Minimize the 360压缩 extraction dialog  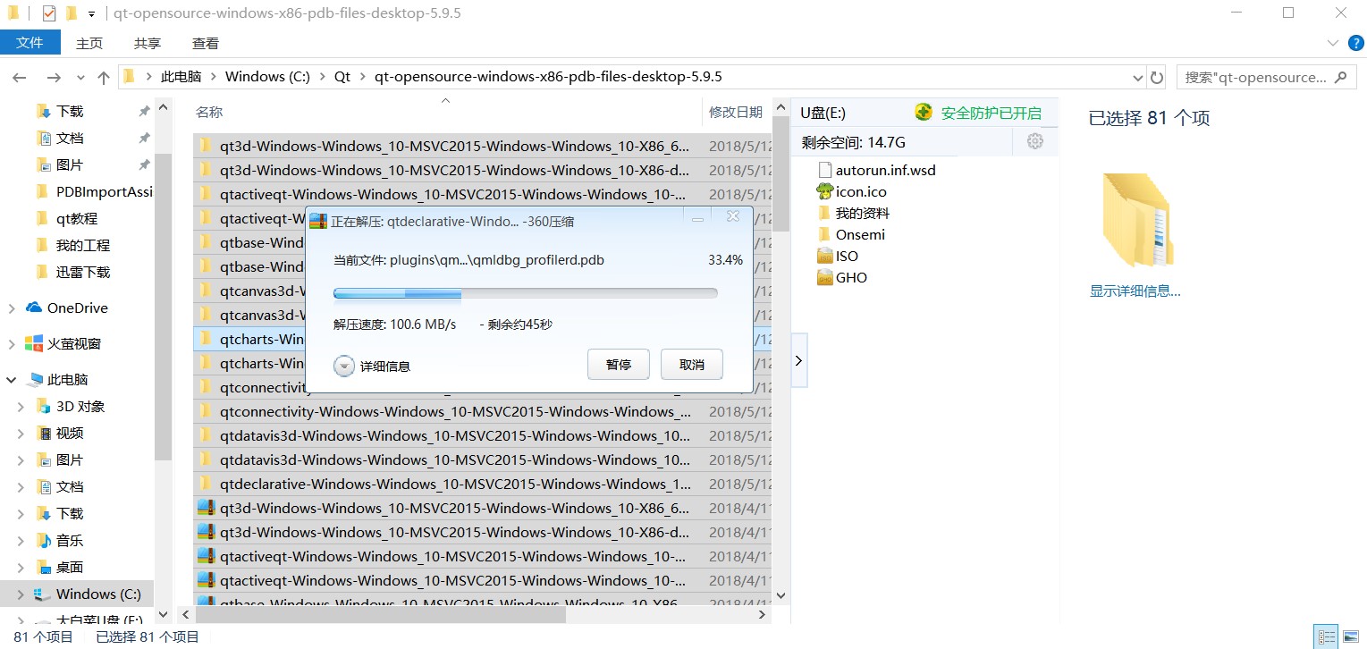pyautogui.click(x=698, y=219)
